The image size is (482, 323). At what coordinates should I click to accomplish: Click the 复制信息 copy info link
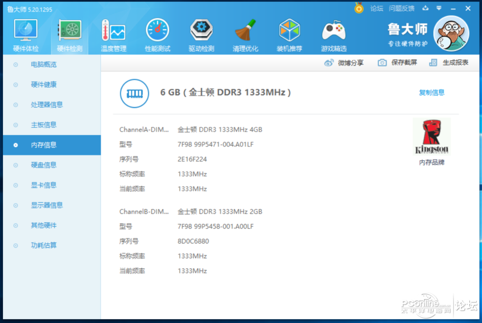[432, 92]
